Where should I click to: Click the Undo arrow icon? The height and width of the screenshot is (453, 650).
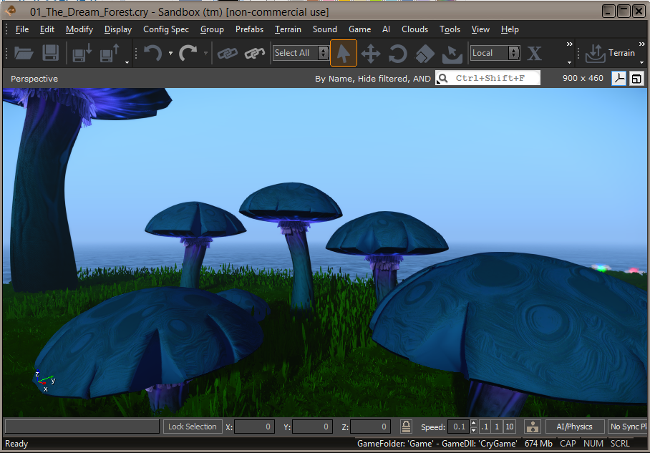pyautogui.click(x=152, y=53)
